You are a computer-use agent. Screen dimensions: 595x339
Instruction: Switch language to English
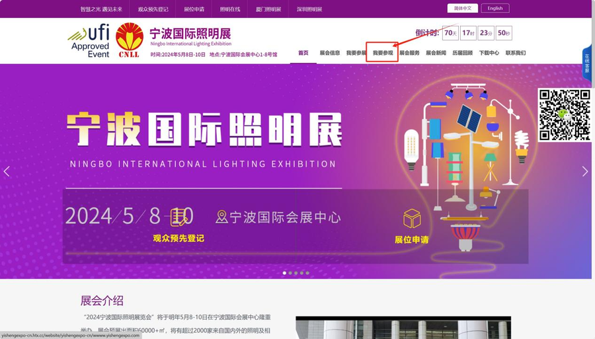(495, 9)
